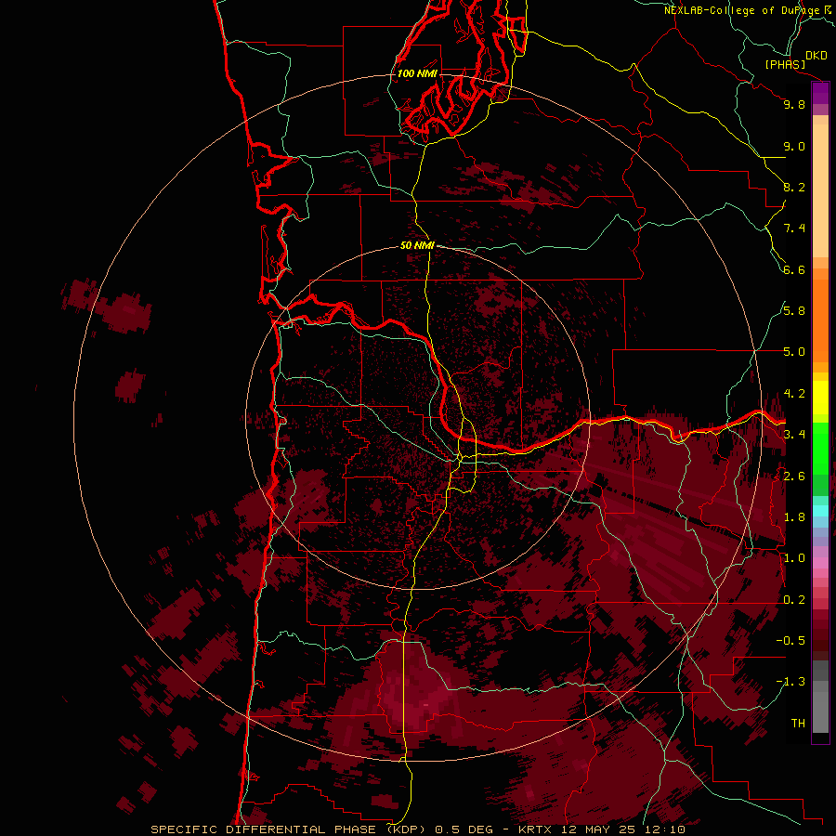Click the 0.2 value on the color scale
836x836 pixels.
pos(794,600)
